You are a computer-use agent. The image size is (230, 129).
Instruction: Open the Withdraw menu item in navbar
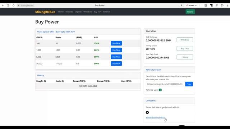tap(88, 12)
